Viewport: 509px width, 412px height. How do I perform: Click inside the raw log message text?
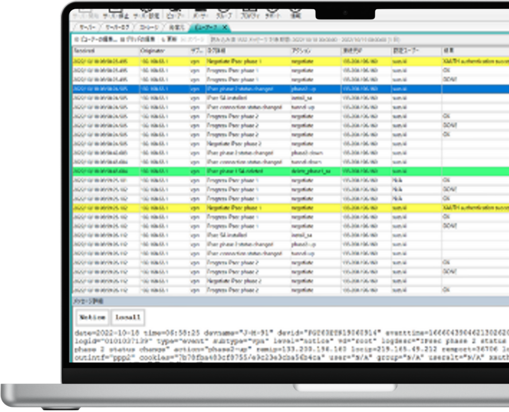[291, 346]
